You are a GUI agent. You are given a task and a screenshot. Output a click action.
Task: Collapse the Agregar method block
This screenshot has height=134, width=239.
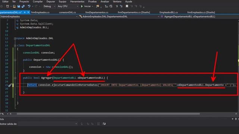pos(15,78)
